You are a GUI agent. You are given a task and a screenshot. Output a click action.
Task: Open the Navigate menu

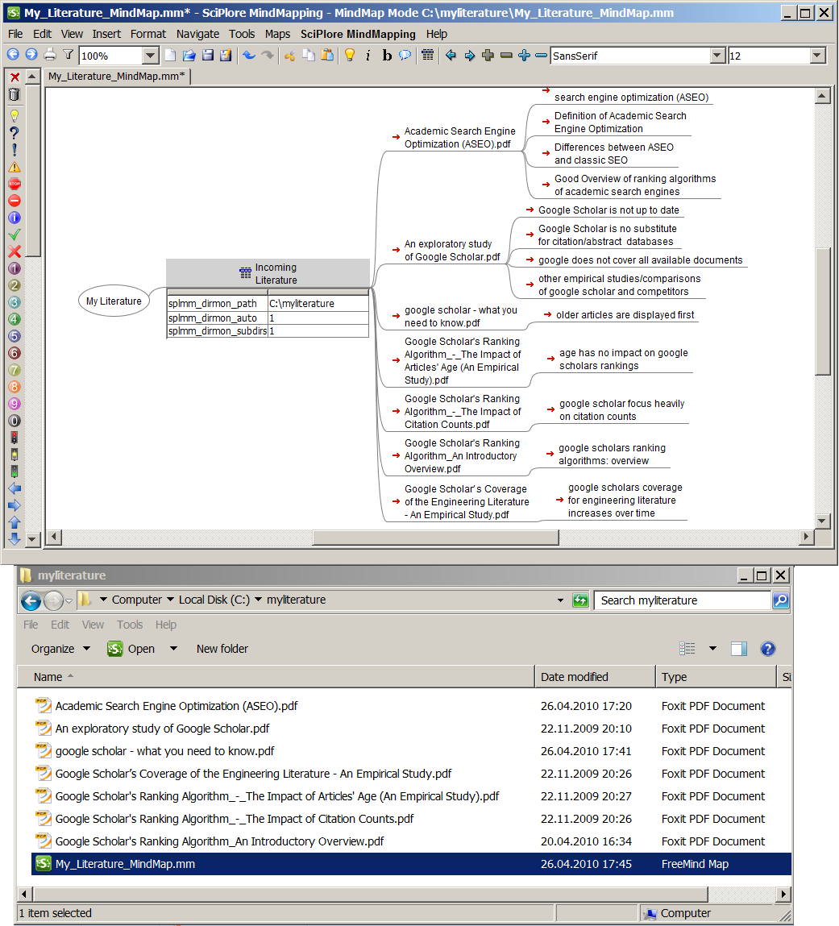[x=197, y=35]
